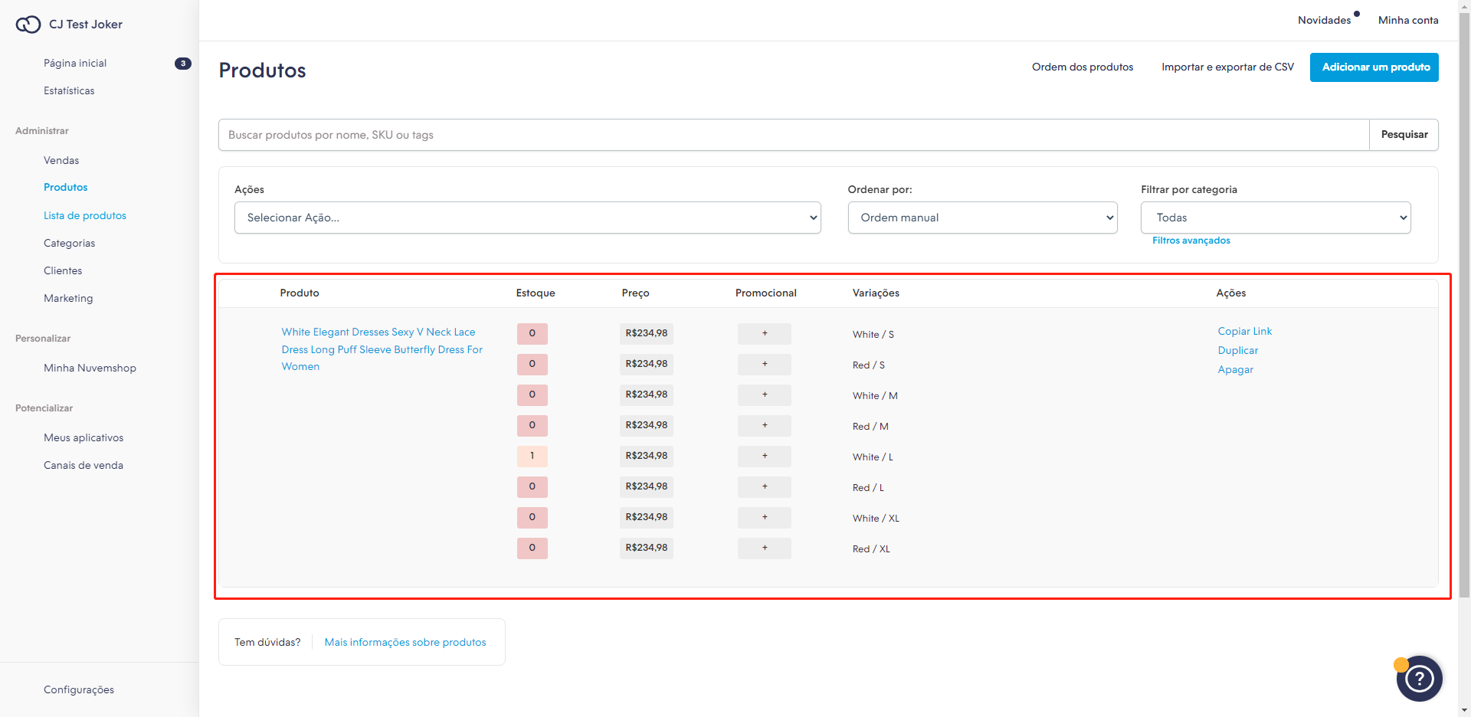Image resolution: width=1471 pixels, height=717 pixels.
Task: Click the Nuvemshop cloud logo icon
Action: [x=28, y=25]
